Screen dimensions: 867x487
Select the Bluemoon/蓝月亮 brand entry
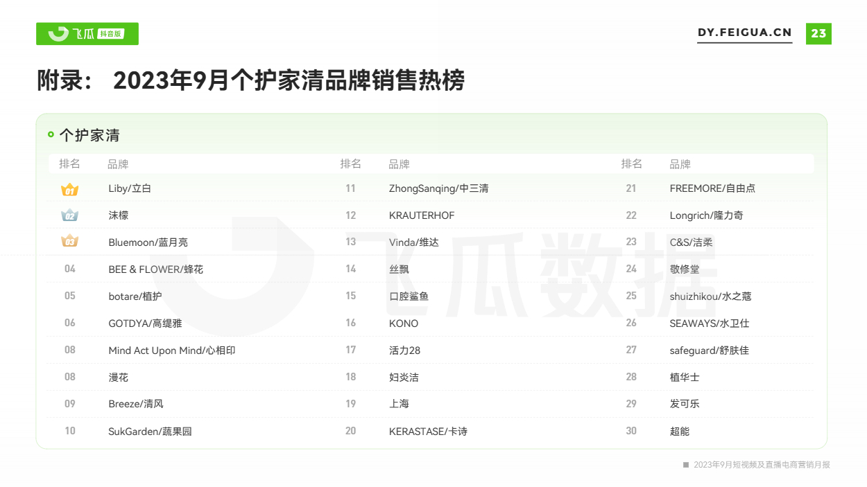pyautogui.click(x=148, y=242)
